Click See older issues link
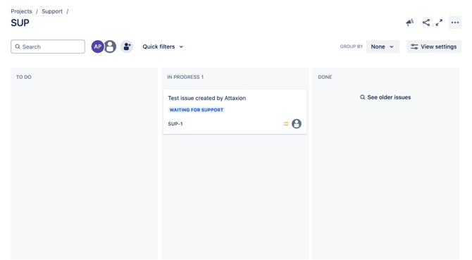The height and width of the screenshot is (260, 472). click(385, 97)
